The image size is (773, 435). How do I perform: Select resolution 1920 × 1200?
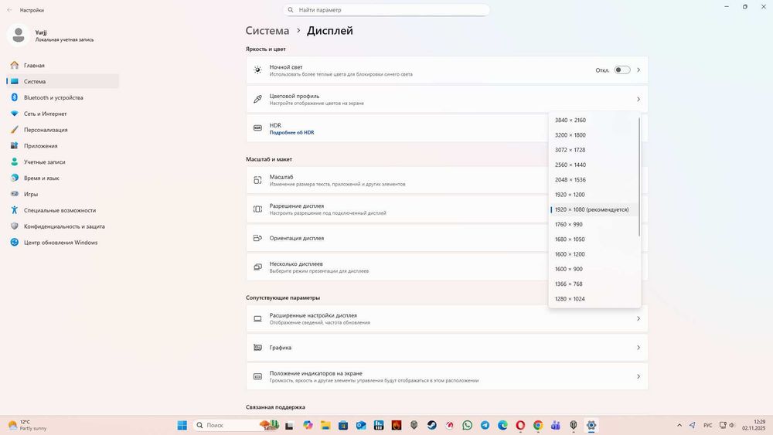(x=594, y=195)
